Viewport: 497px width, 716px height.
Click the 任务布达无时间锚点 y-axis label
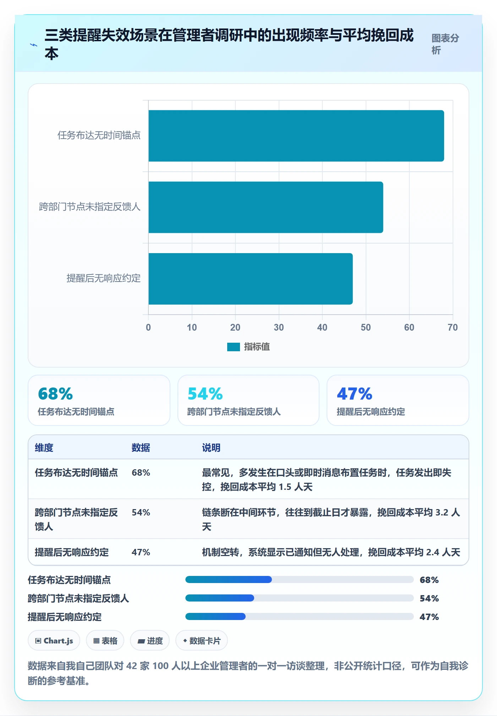99,135
